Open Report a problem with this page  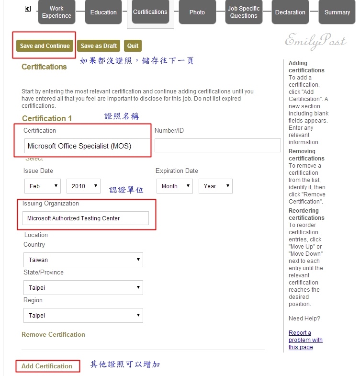305,340
